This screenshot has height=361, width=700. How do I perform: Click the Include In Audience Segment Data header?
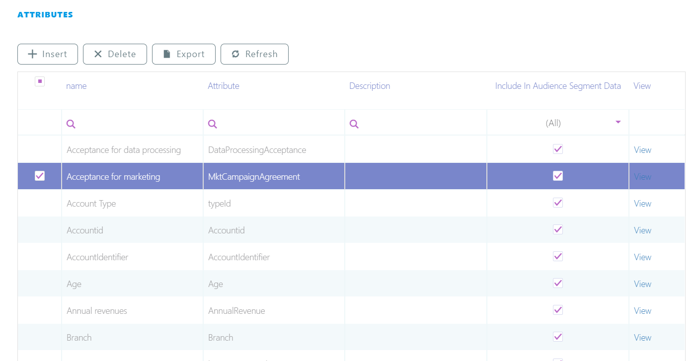(558, 86)
